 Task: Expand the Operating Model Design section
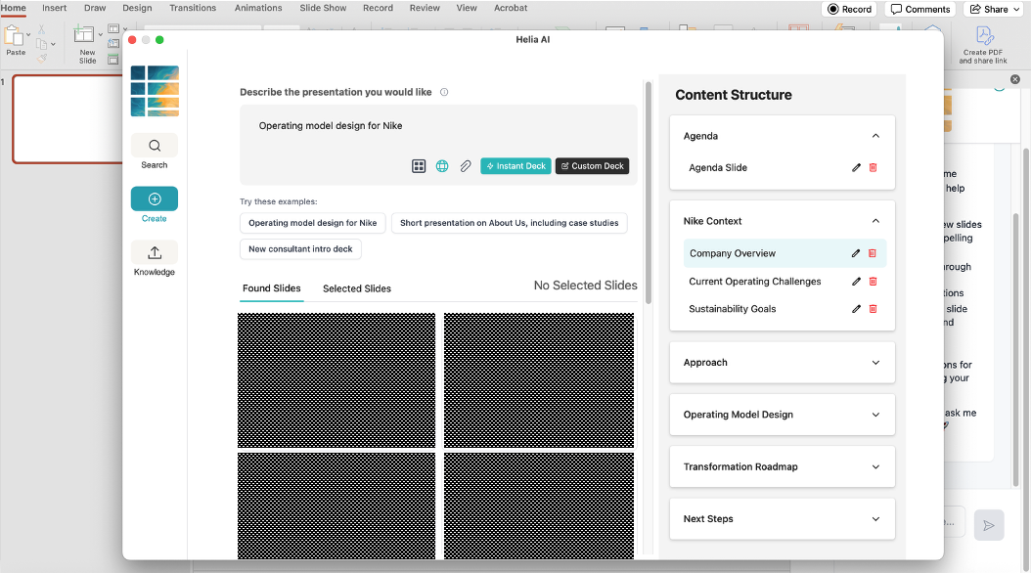tap(875, 415)
